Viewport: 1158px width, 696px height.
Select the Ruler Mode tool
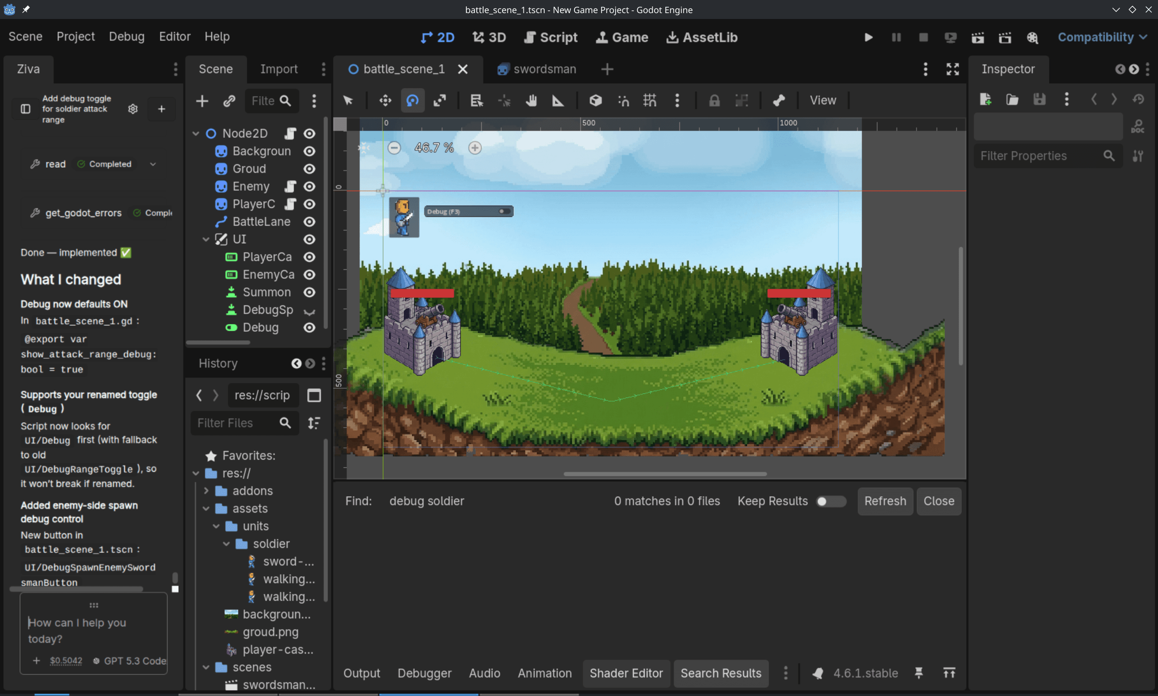click(558, 100)
